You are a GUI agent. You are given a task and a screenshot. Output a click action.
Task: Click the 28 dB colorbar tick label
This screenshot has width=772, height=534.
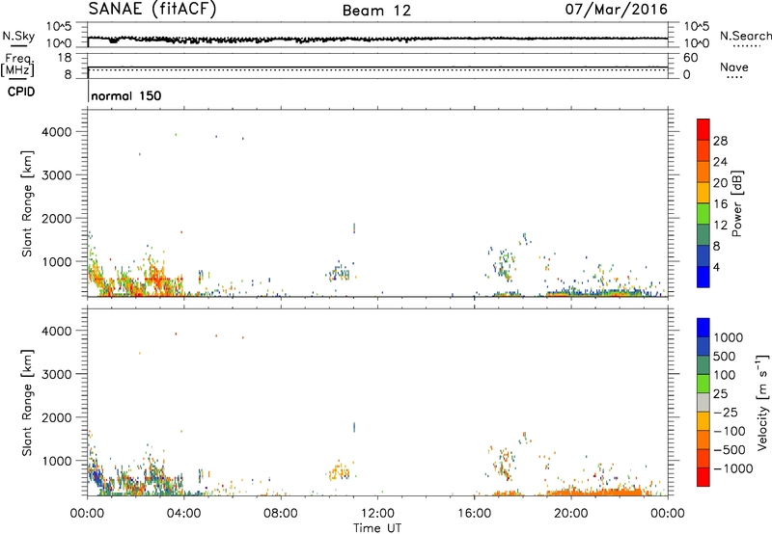click(720, 141)
